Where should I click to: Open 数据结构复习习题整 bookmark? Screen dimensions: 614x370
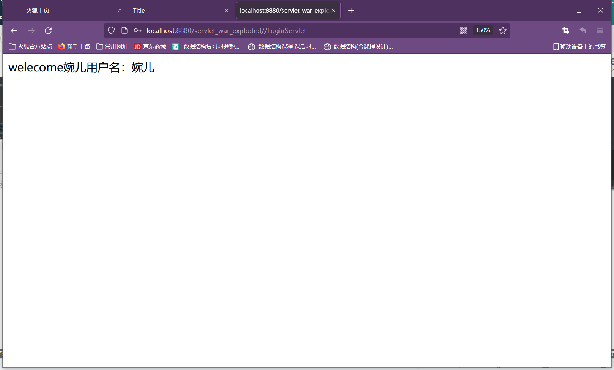[x=206, y=47]
